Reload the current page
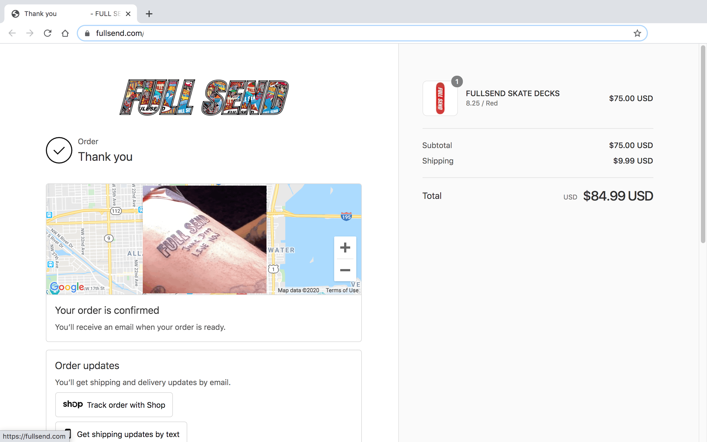 pyautogui.click(x=48, y=33)
